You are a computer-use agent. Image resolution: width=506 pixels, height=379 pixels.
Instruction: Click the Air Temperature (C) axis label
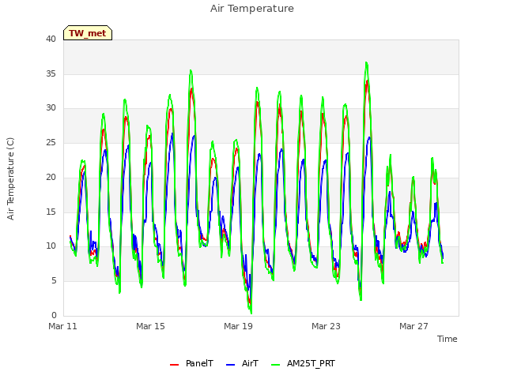(x=10, y=178)
